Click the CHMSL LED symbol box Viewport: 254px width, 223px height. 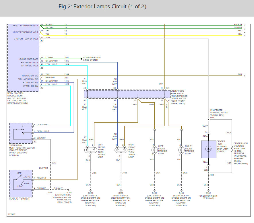(209, 149)
